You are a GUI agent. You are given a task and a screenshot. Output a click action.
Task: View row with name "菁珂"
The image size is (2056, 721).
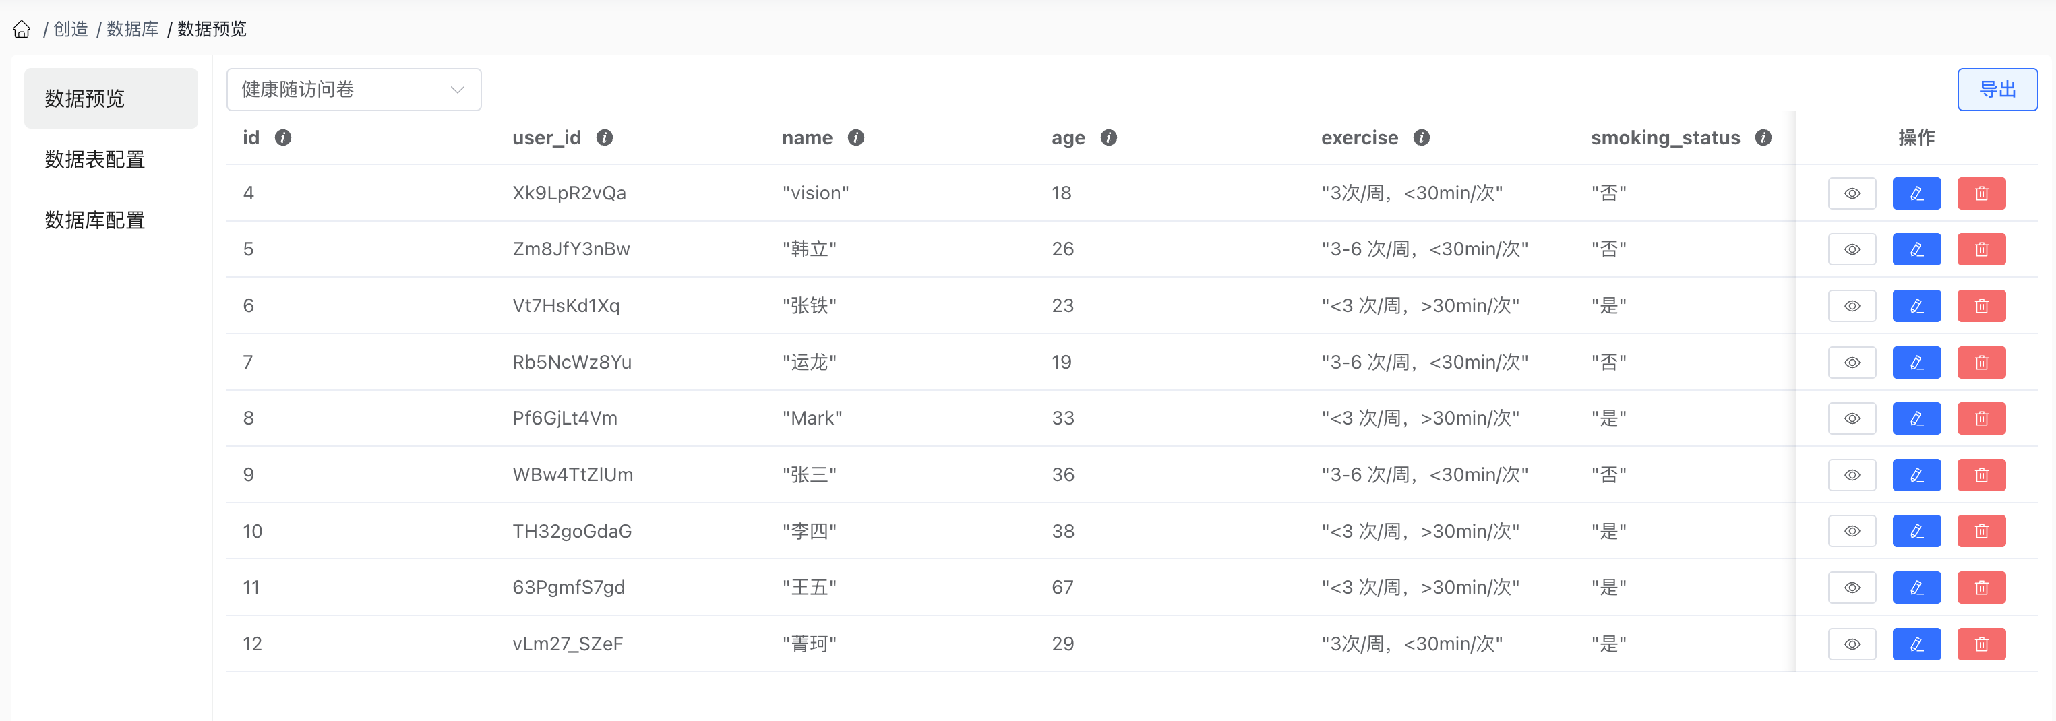(x=1852, y=644)
